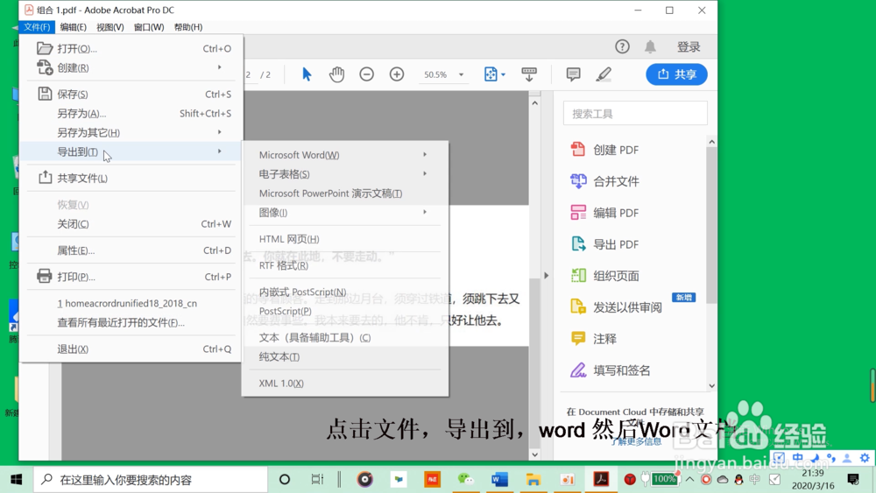Click the Windows taskbar search box
The image size is (876, 493).
tap(151, 480)
